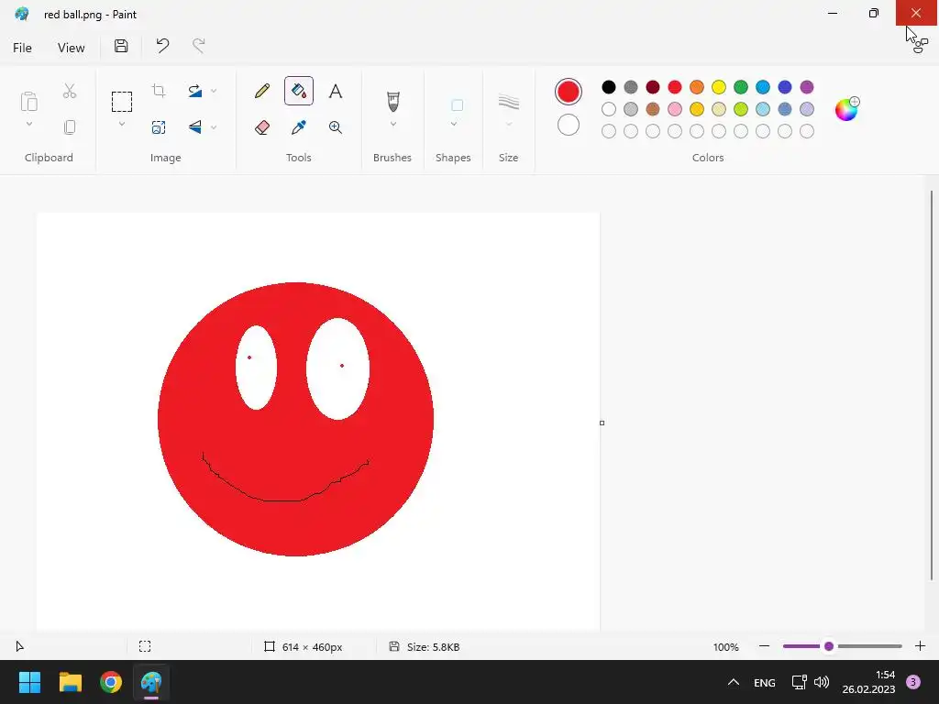Select the Fill with color bucket tool
Viewport: 939px width, 704px height.
coord(299,91)
